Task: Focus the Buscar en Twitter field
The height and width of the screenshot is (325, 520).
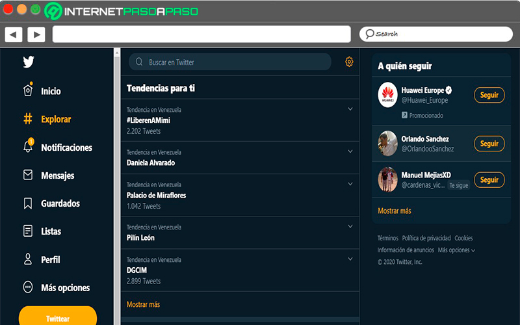Action: click(x=230, y=62)
